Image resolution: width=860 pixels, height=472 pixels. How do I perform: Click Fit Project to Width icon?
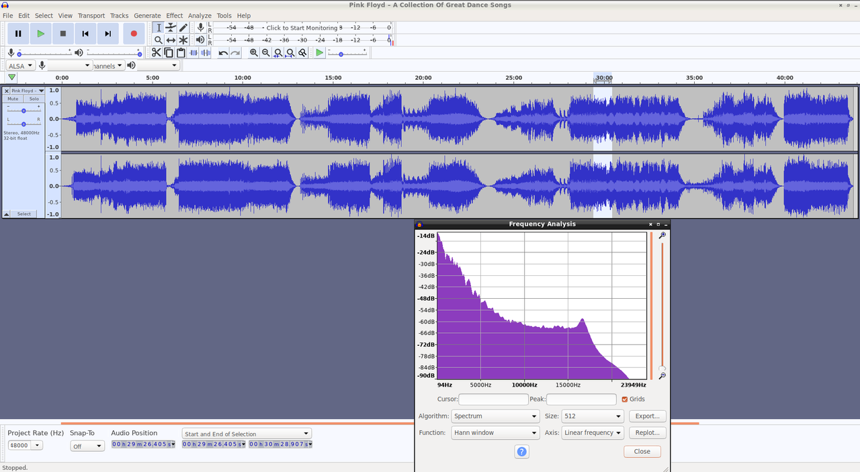[290, 53]
